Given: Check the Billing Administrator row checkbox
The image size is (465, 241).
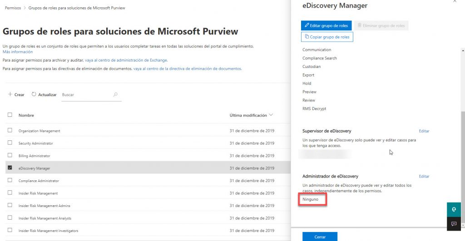Looking at the screenshot, I should (10, 155).
